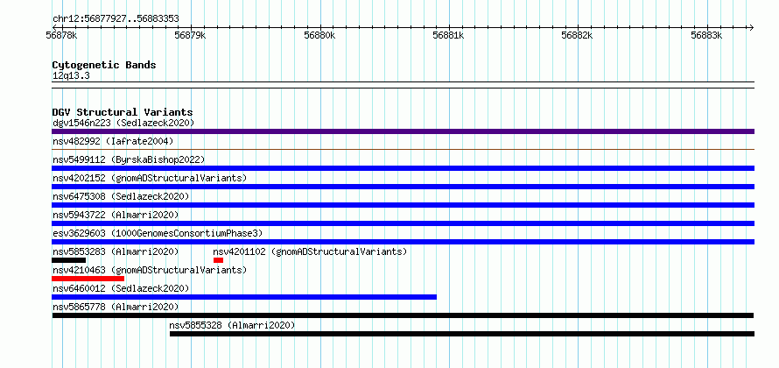779x368 pixels.
Task: Select the black nsv5855328 variant bar
Action: [462, 334]
